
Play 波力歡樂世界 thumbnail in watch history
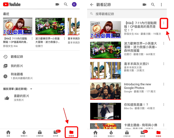point(106,50)
